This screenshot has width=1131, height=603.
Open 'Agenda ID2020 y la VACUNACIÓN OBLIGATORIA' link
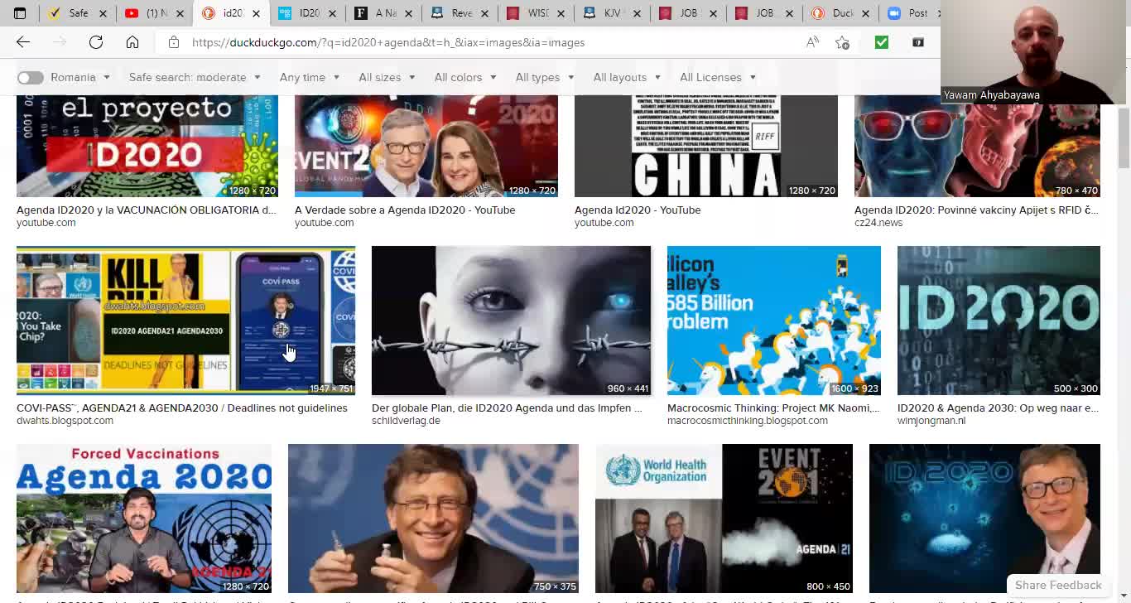[x=147, y=210]
